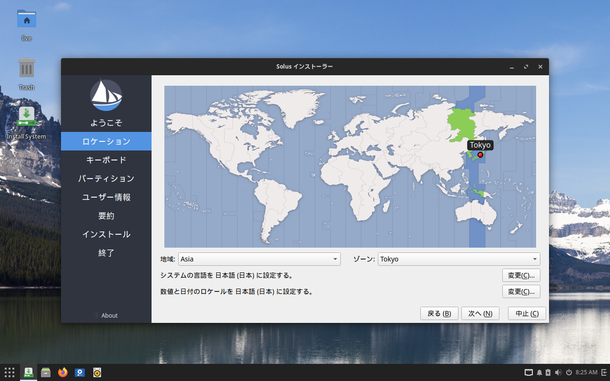Minimize the Solus installer window
Viewport: 610px width, 381px height.
tap(512, 67)
